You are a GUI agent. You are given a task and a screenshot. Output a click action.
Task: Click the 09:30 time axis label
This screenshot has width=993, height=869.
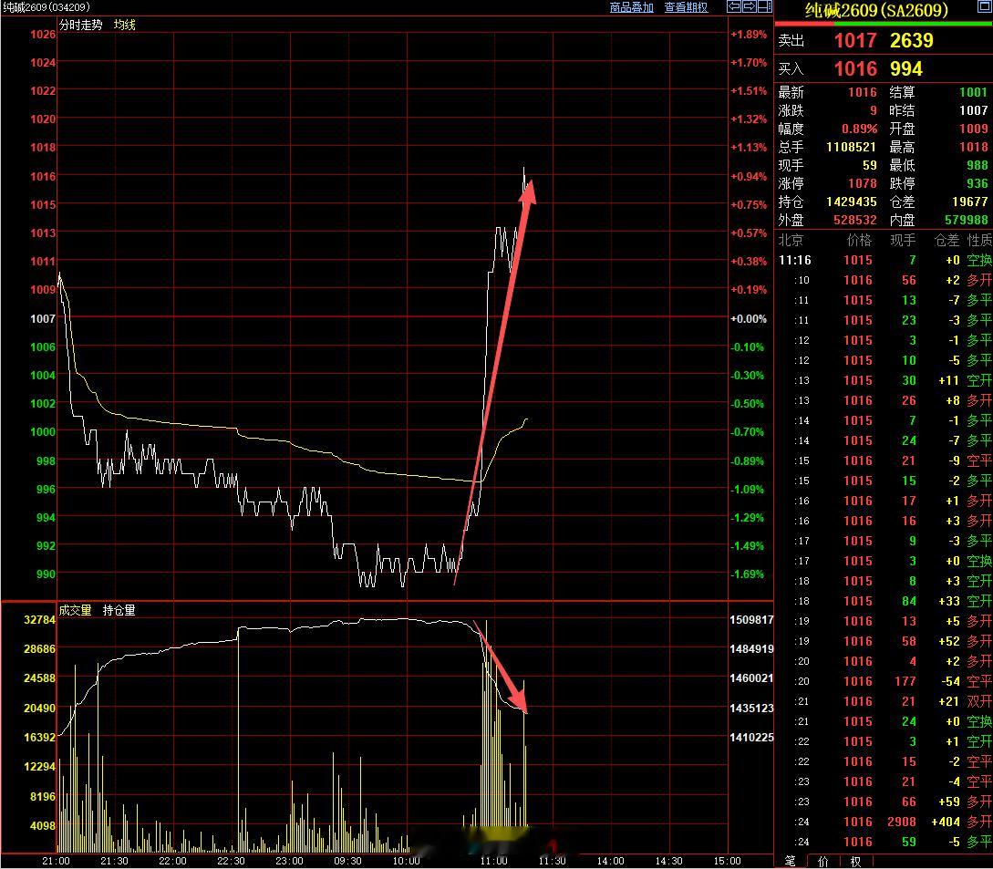point(347,862)
